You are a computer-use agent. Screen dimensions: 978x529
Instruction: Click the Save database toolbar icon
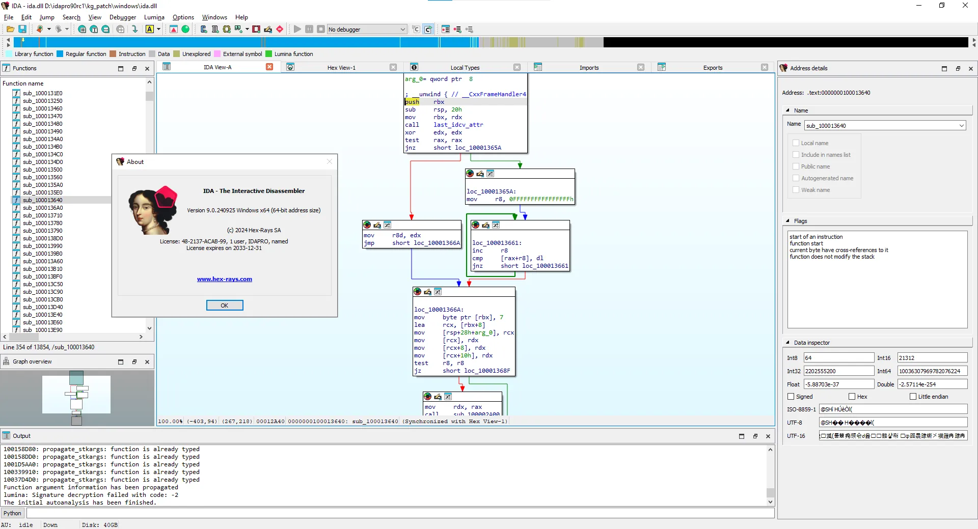point(22,30)
